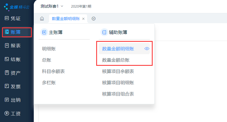Open the 出纳 sidebar module

coord(13,100)
